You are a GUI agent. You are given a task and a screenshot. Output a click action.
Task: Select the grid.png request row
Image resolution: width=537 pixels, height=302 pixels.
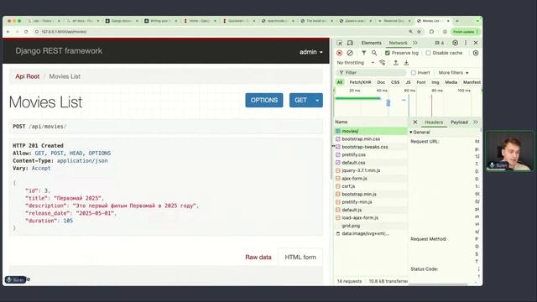371,226
